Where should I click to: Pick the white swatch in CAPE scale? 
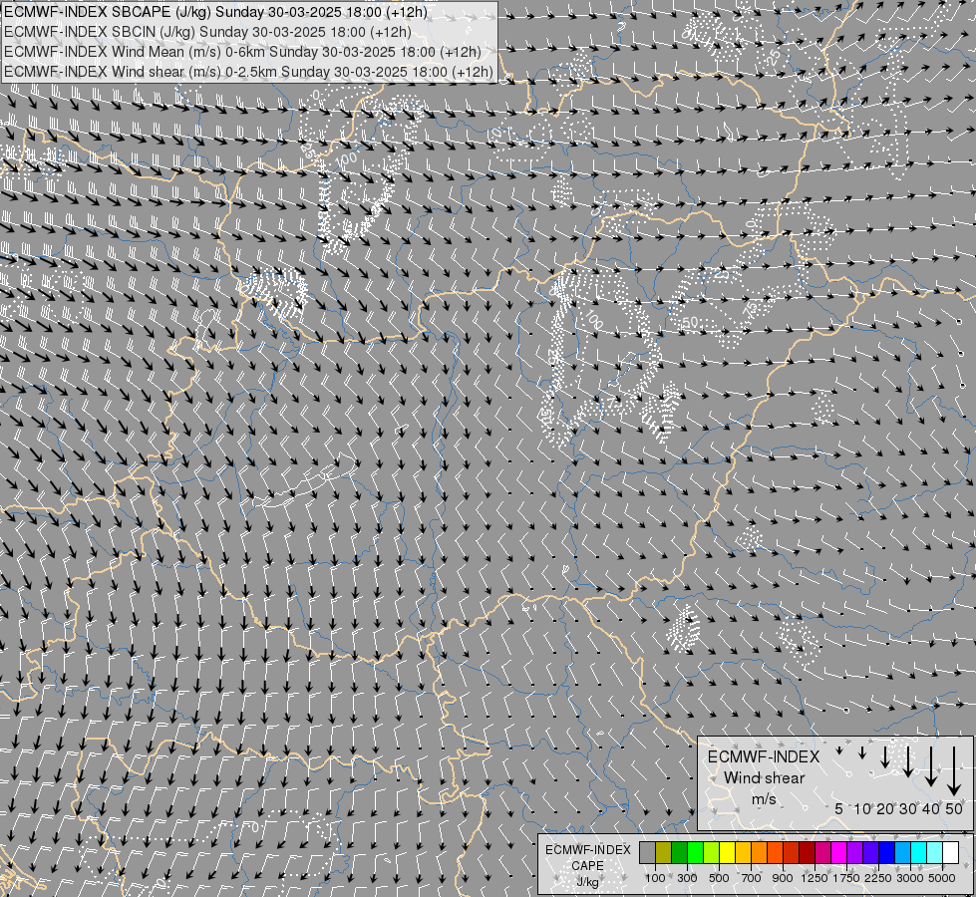(950, 852)
